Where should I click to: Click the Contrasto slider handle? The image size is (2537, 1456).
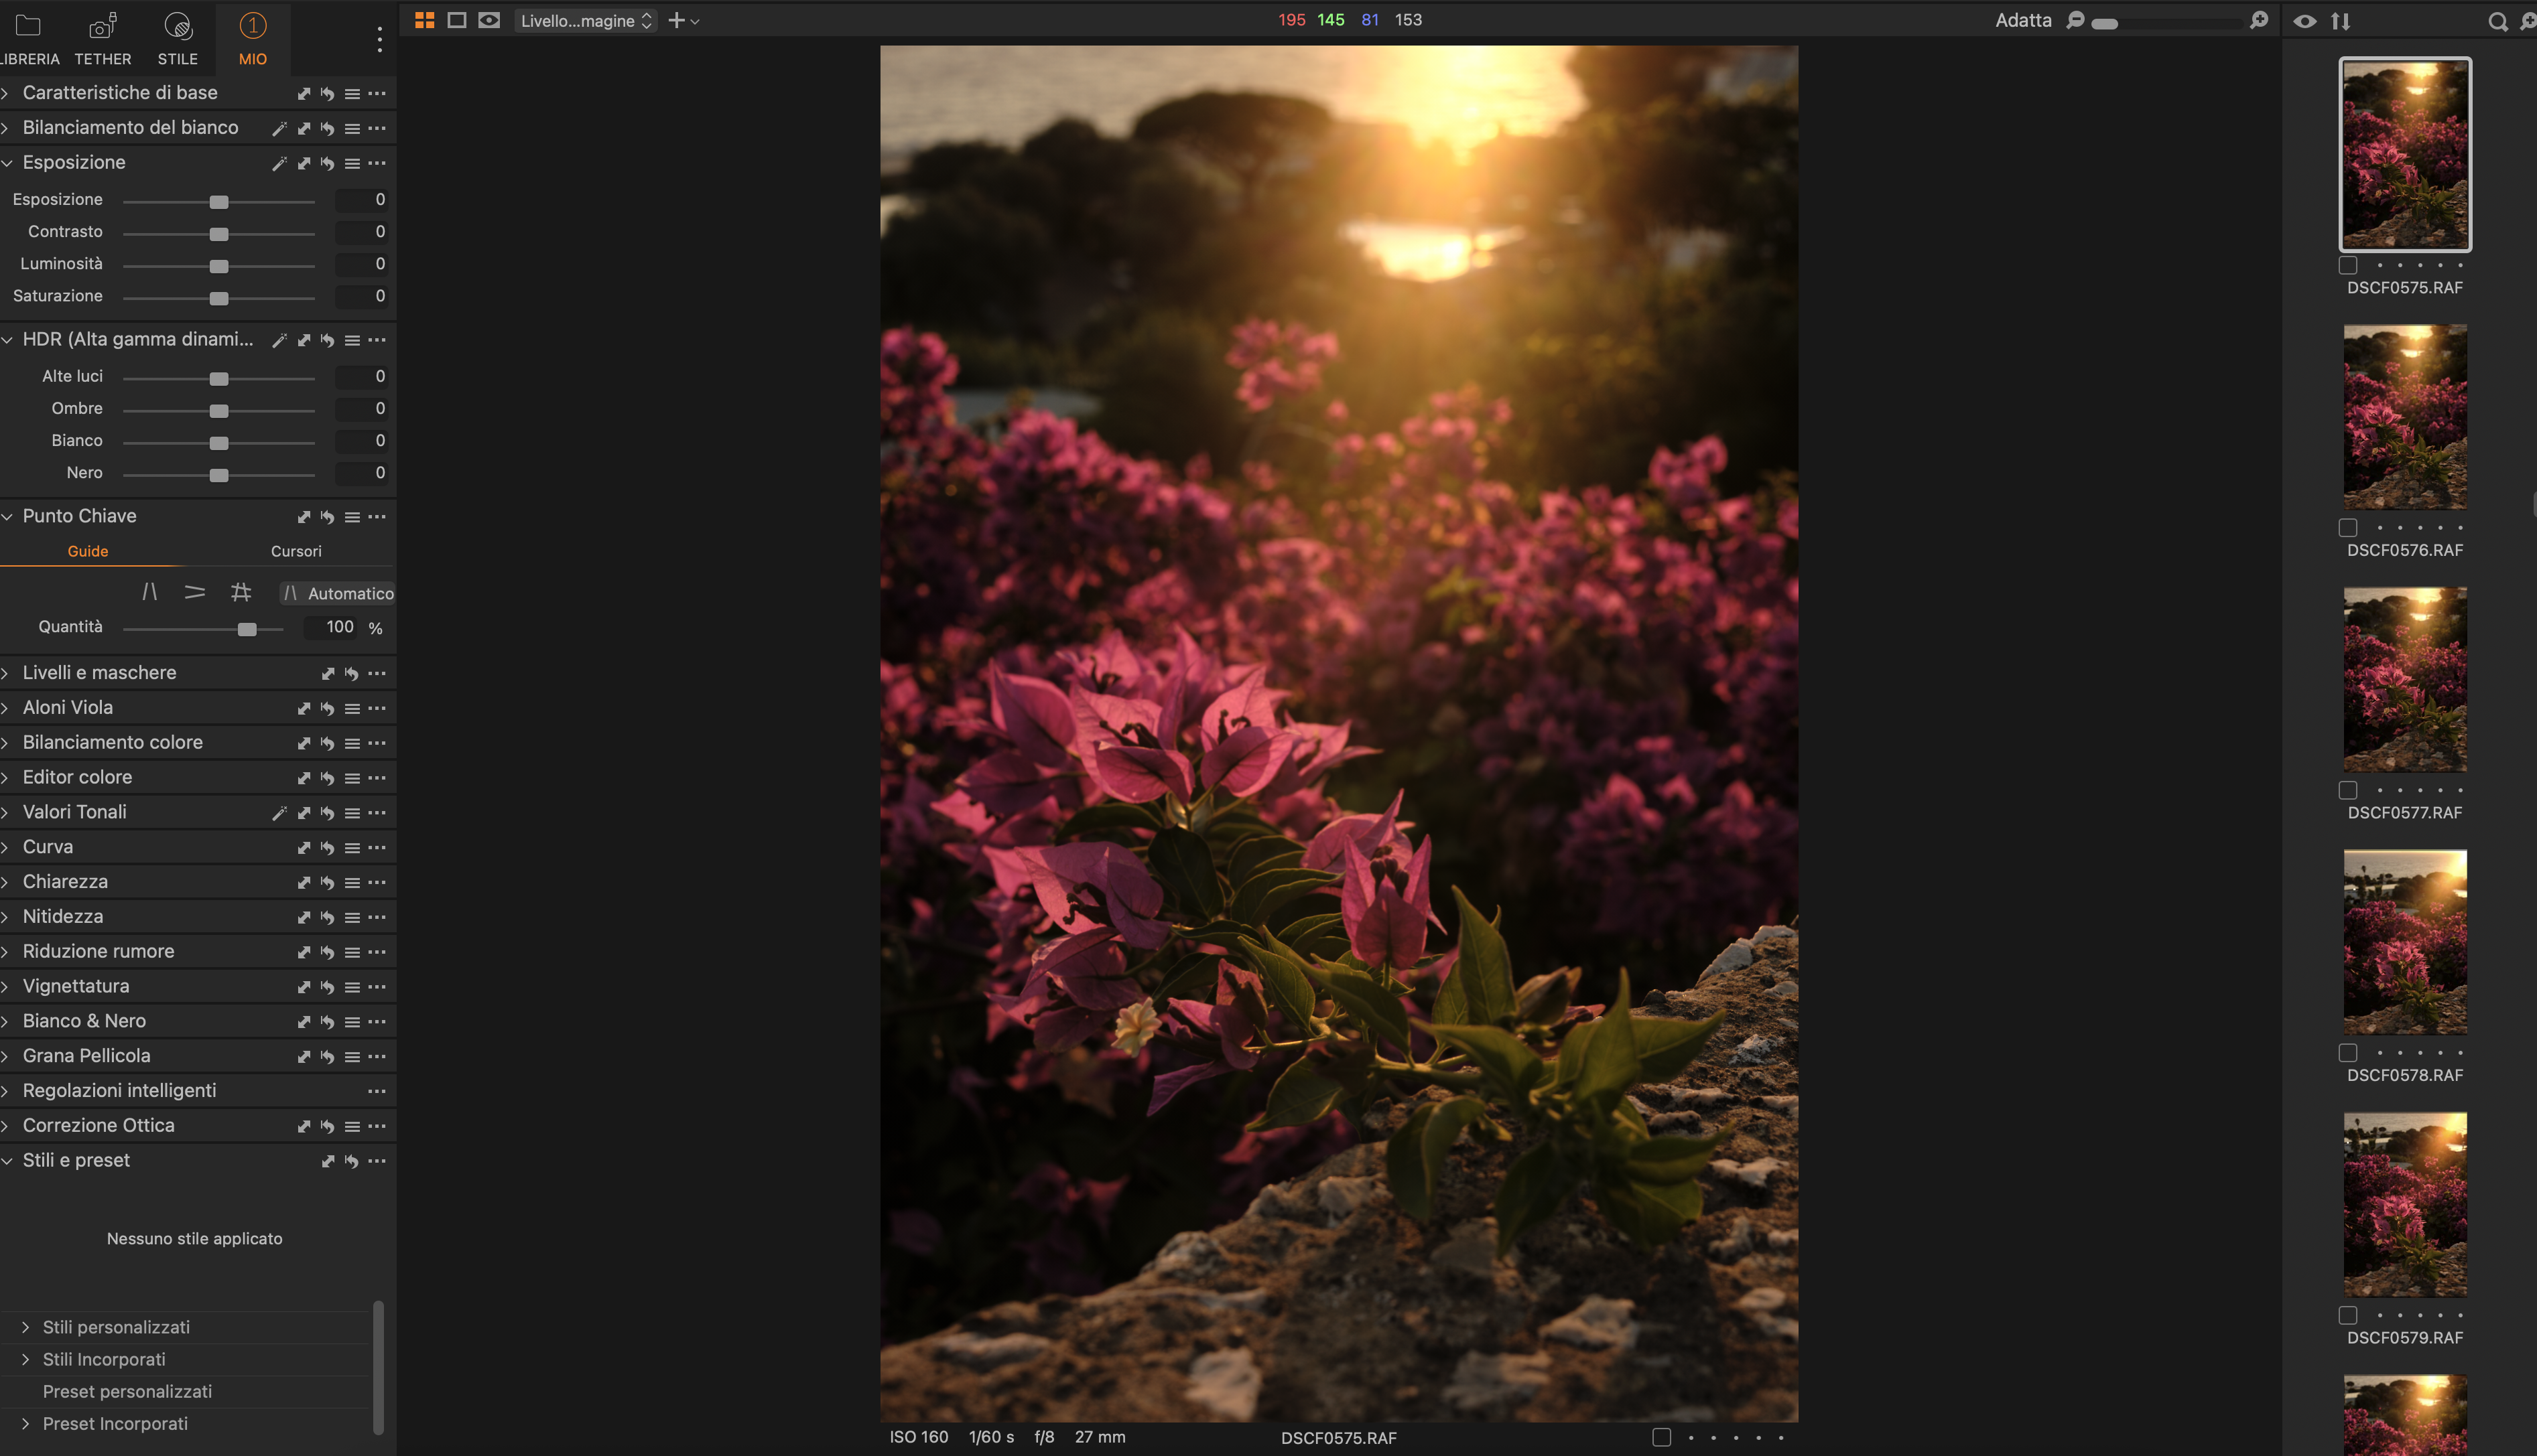click(x=219, y=234)
